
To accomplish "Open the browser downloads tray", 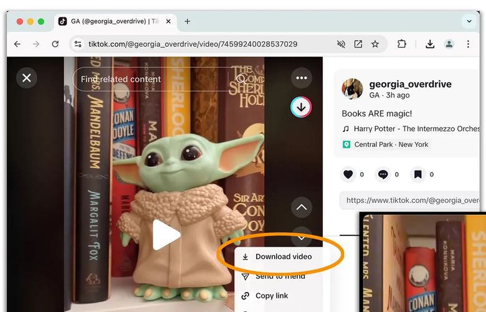I will (430, 44).
